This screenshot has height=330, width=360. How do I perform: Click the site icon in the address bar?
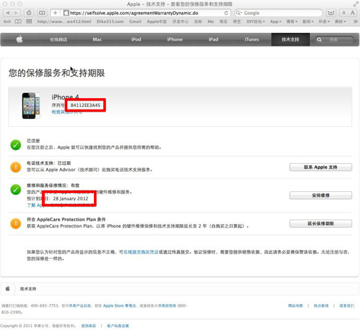[x=66, y=13]
